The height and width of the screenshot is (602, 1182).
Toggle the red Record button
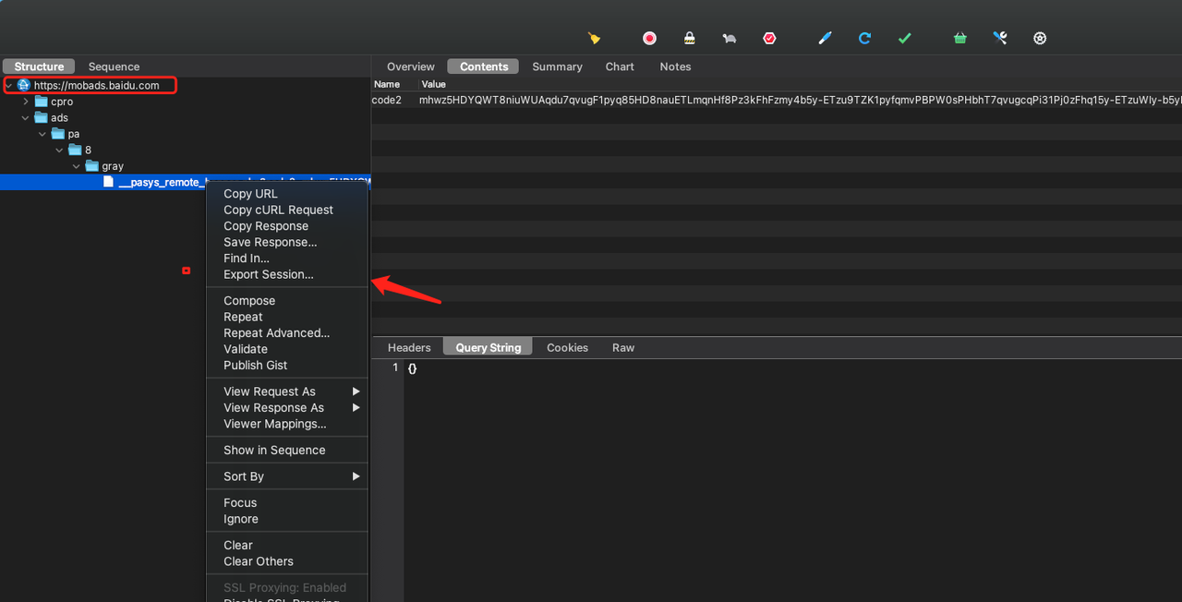pos(649,38)
